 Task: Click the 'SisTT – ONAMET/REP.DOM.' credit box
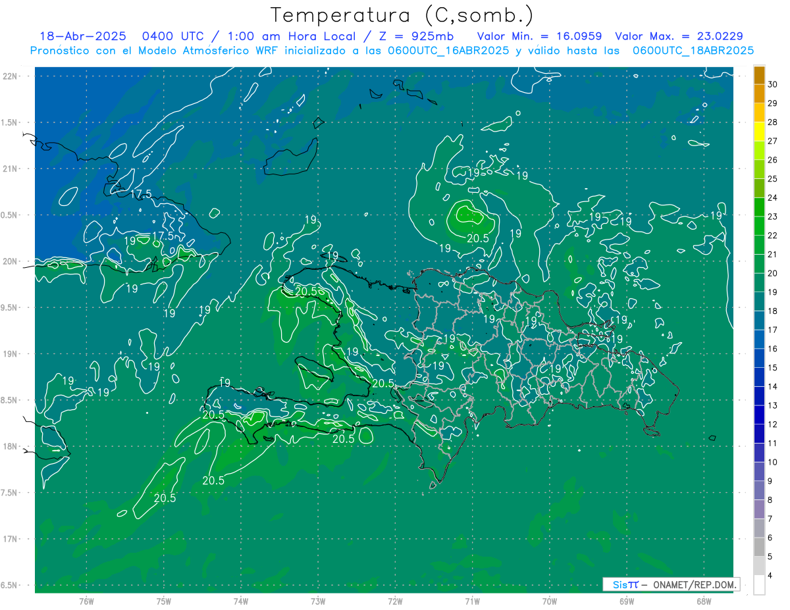[671, 584]
